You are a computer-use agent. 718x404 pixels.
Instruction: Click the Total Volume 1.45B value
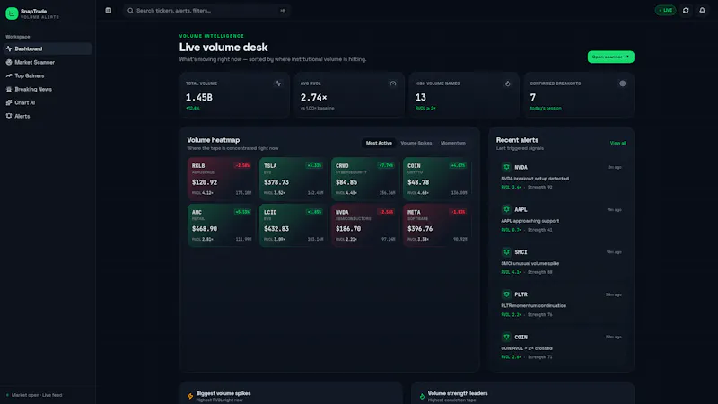(x=198, y=97)
